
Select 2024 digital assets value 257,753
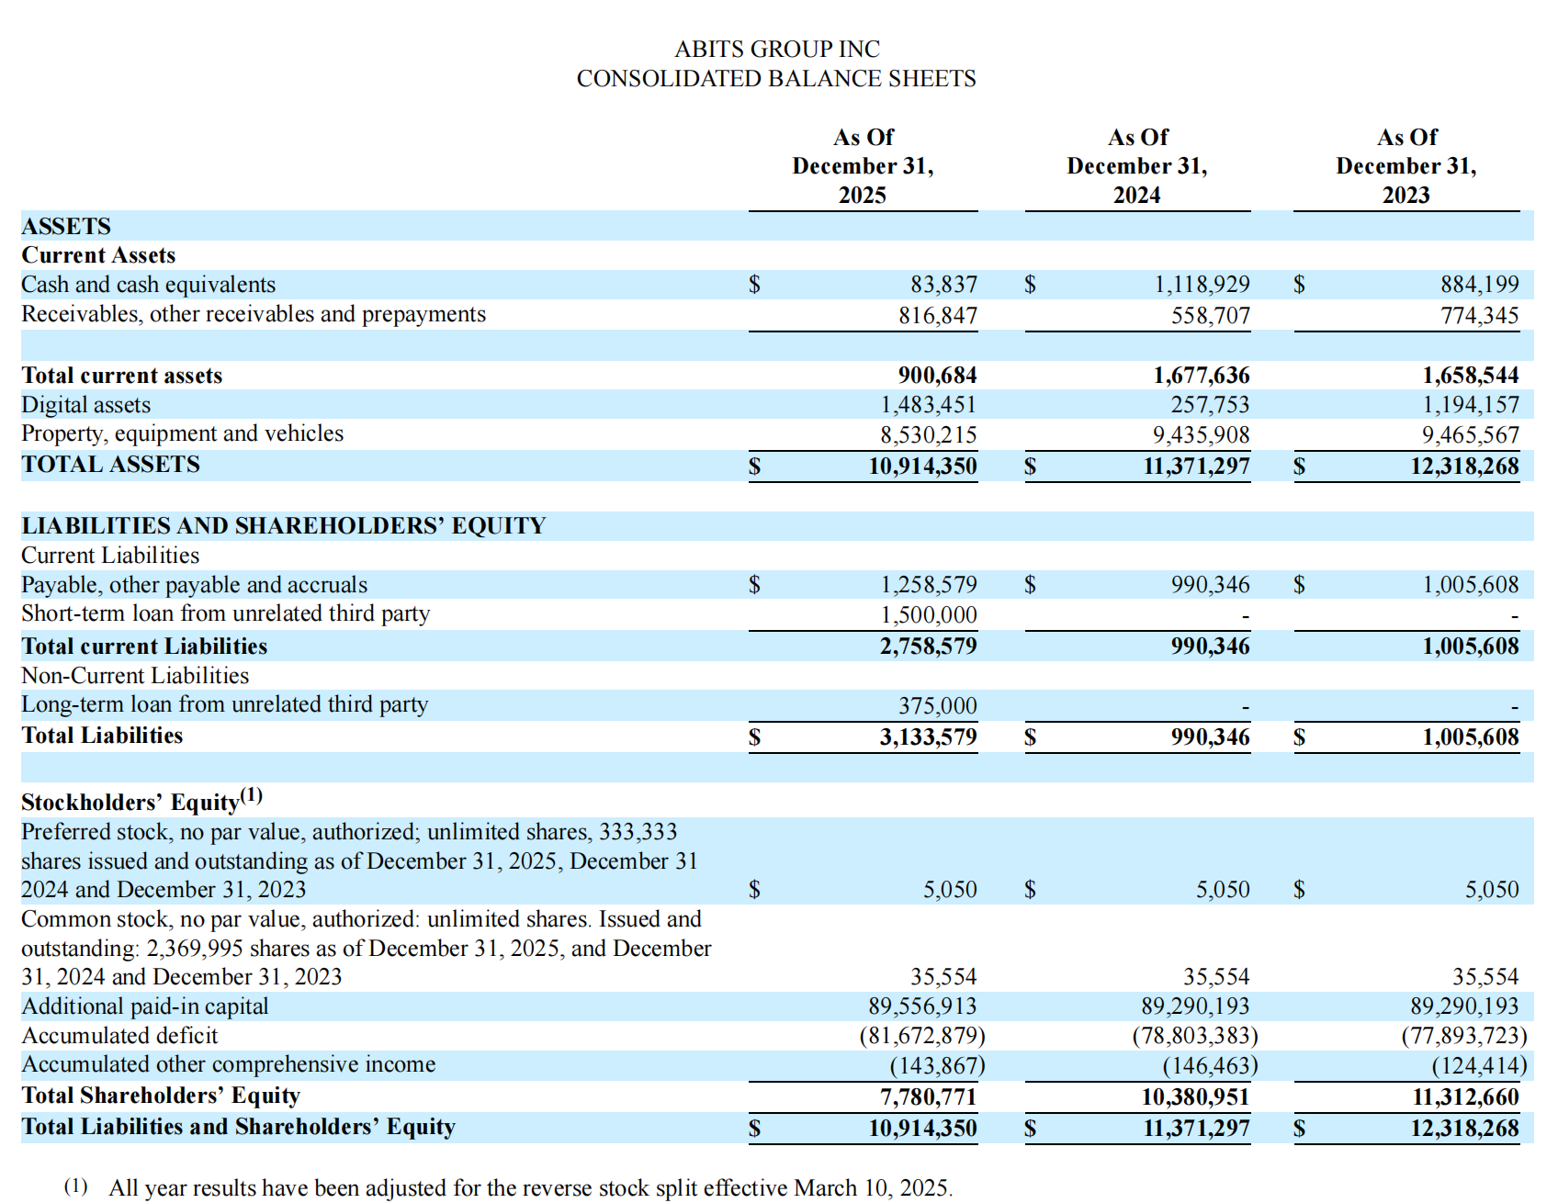point(1210,405)
